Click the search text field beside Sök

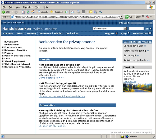(x=136, y=29)
